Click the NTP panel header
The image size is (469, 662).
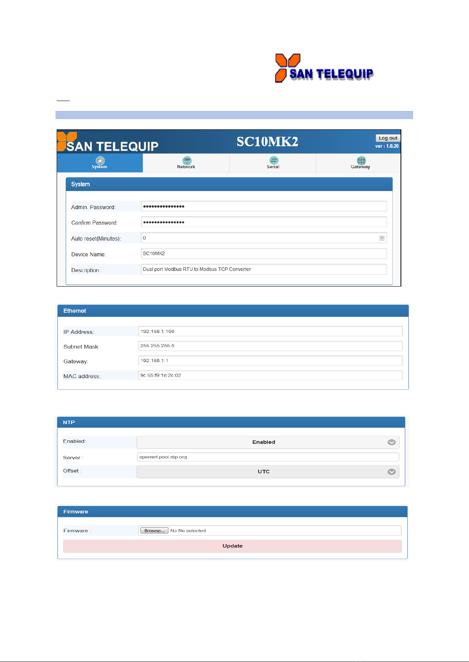pyautogui.click(x=231, y=423)
